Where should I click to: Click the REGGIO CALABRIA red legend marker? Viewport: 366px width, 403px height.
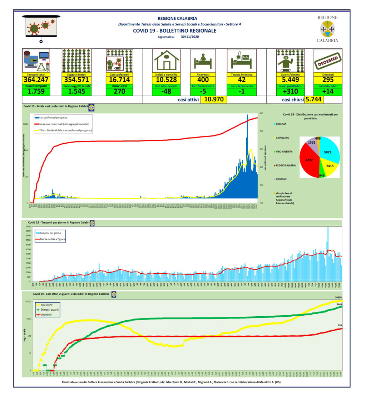(274, 166)
